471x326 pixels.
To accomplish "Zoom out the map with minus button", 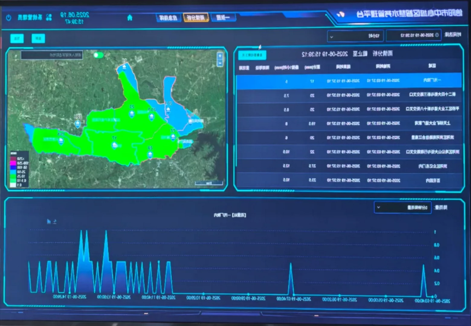I will [x=220, y=63].
